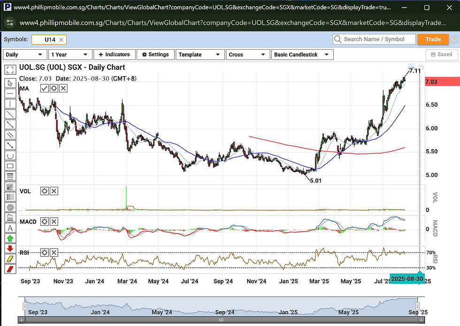
Task: Click the Indicators button
Action: [x=115, y=54]
